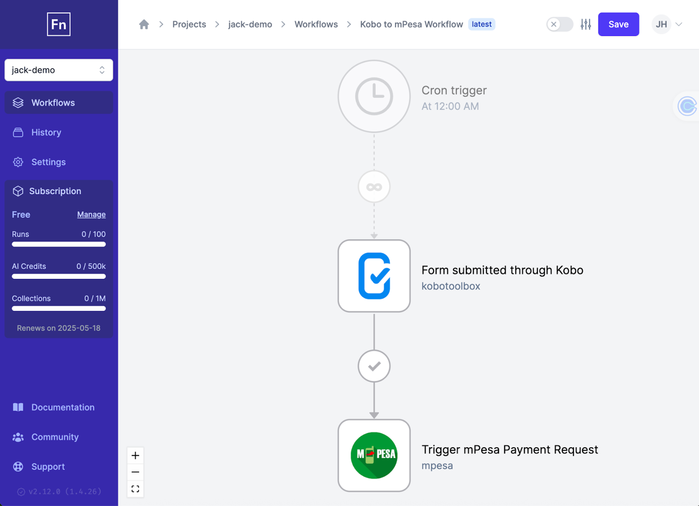Click the Form submitted through Kobo label

pyautogui.click(x=502, y=270)
